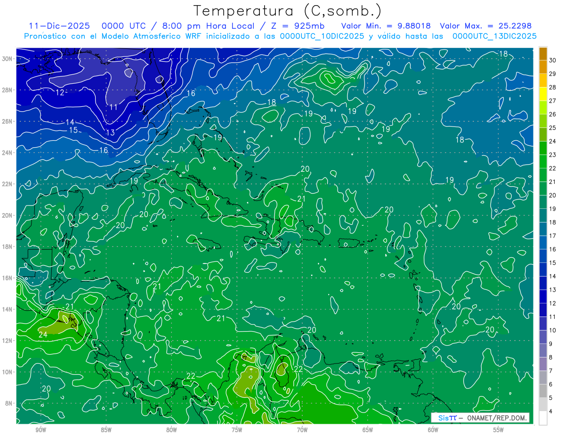
Task: Click the contour label '12' in the Gulf
Action: (x=60, y=92)
